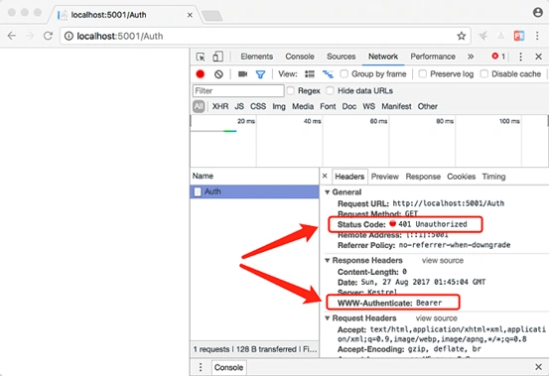The height and width of the screenshot is (376, 549).
Task: Open the Chrome profile avatar icon
Action: tap(537, 13)
